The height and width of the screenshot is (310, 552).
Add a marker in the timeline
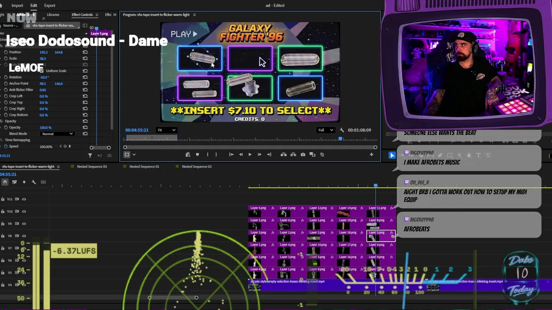[x=24, y=182]
